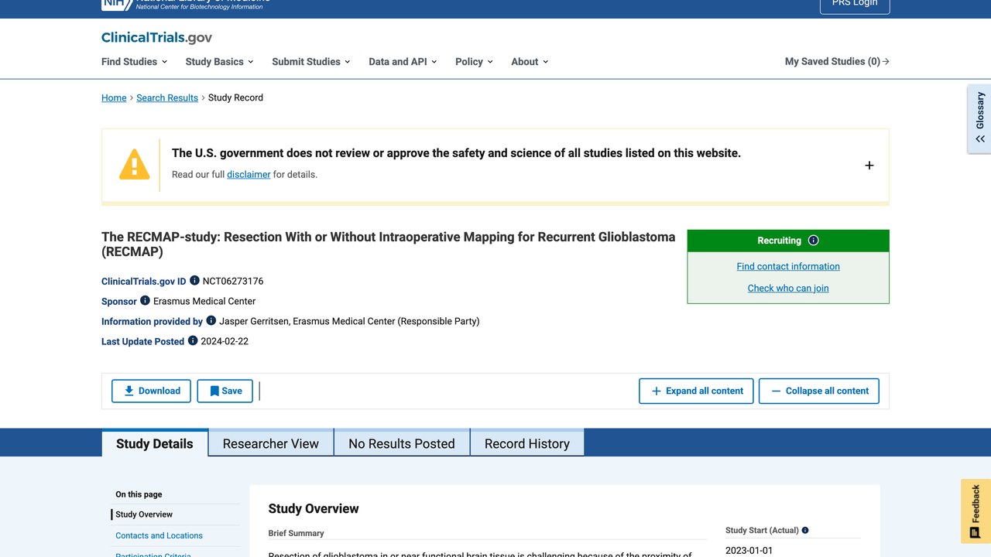Click info icon in Recruiting status banner
This screenshot has width=991, height=557.
(813, 241)
